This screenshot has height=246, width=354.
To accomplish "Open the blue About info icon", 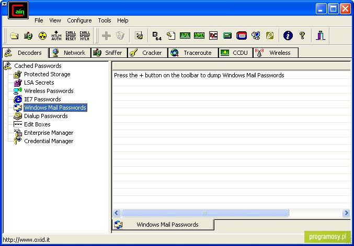I will pyautogui.click(x=288, y=36).
